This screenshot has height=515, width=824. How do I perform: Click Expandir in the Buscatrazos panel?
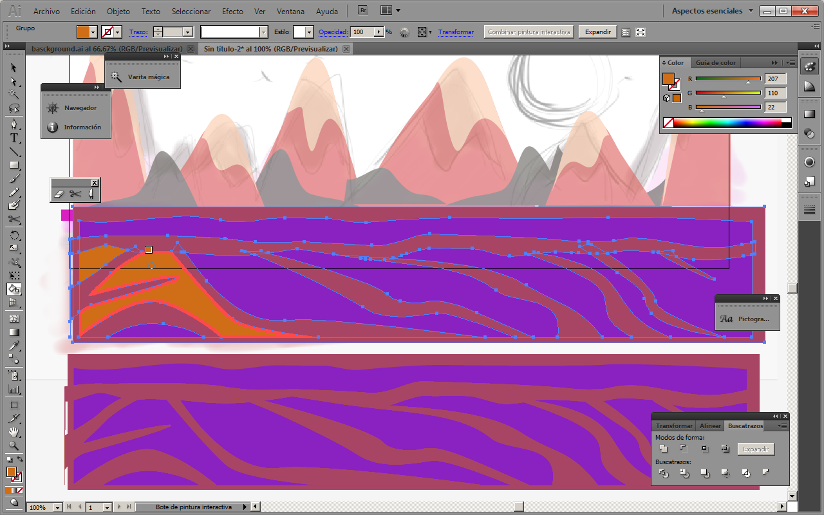click(756, 449)
